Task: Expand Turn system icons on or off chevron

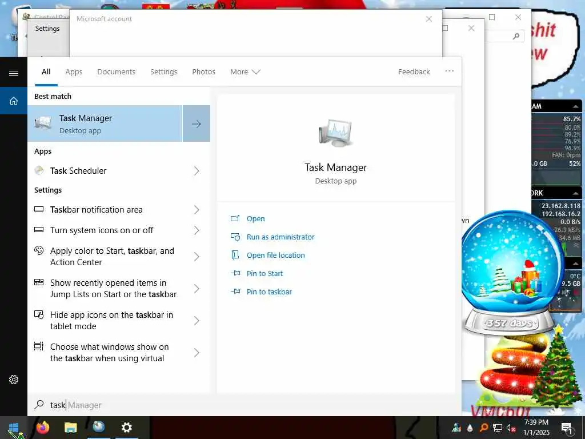Action: (197, 230)
